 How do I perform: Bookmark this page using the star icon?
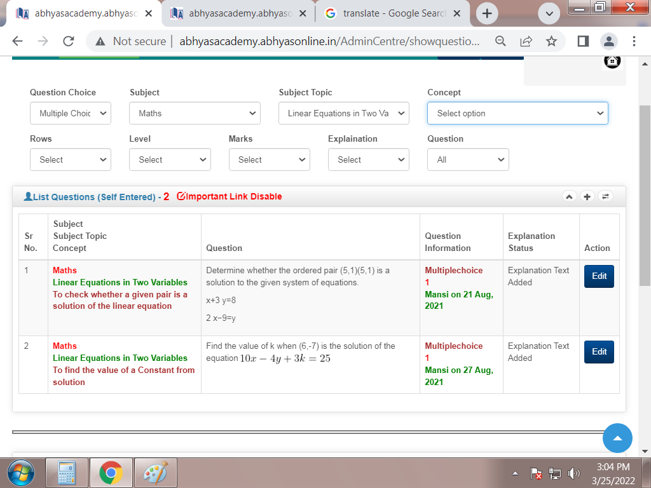551,41
